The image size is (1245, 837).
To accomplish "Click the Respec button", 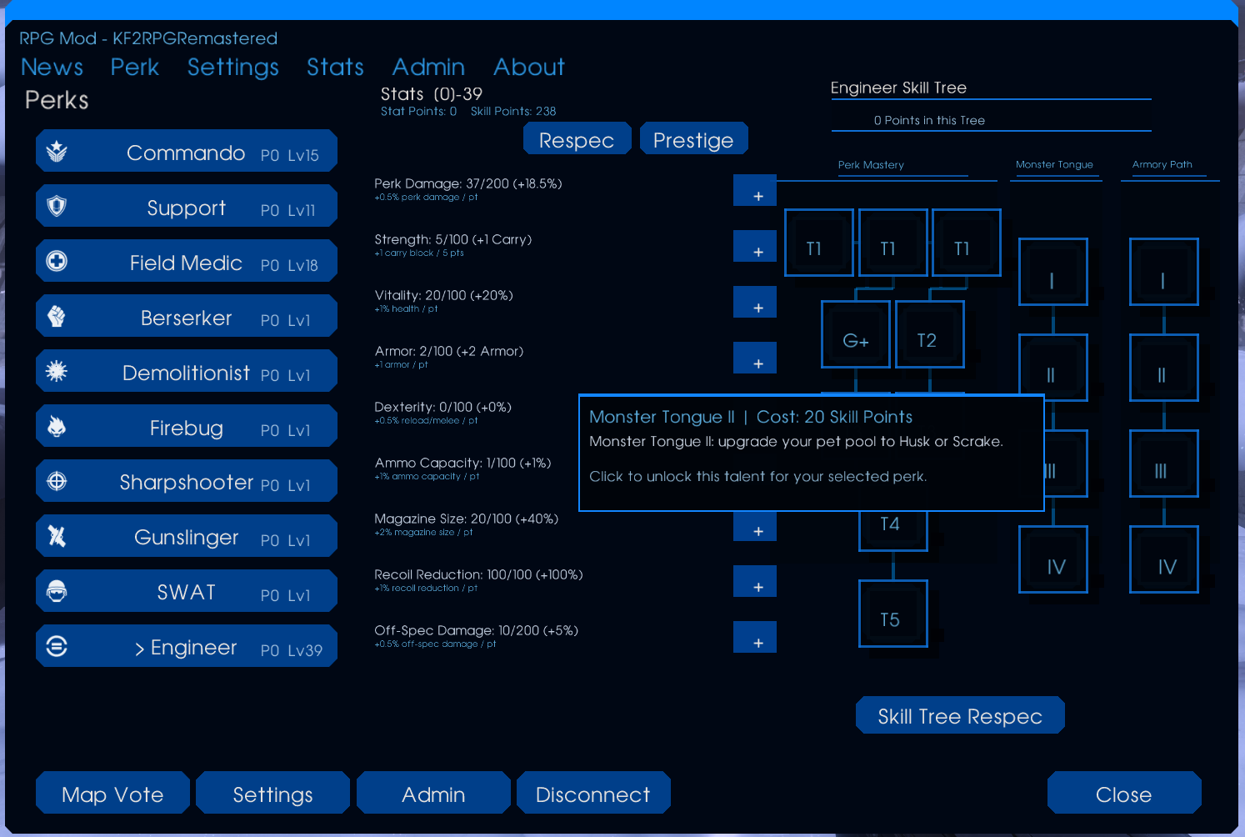I will coord(577,139).
